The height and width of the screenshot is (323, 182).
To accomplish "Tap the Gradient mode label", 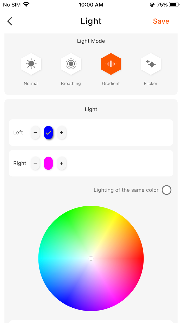I will [x=111, y=84].
